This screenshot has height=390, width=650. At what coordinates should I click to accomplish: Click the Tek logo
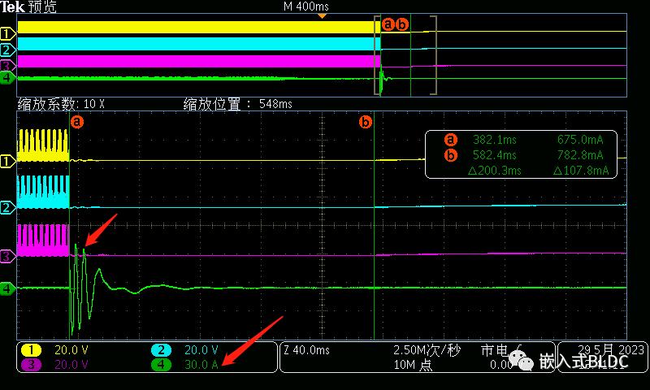tap(12, 6)
